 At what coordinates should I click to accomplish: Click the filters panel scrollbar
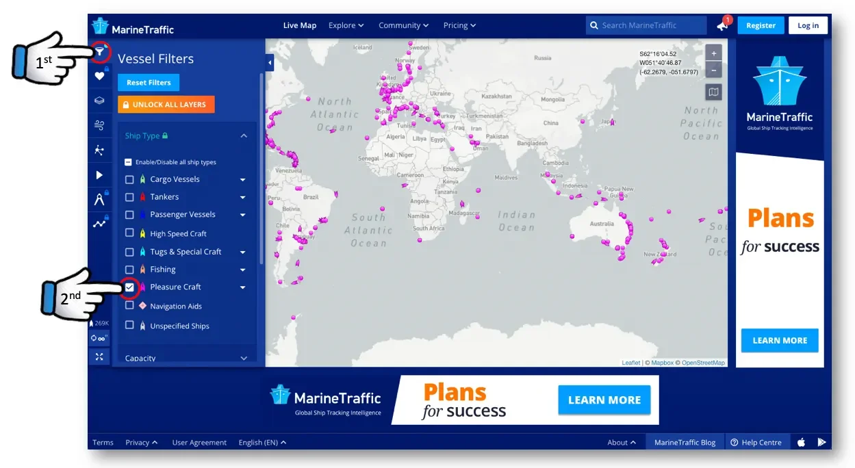pyautogui.click(x=261, y=170)
